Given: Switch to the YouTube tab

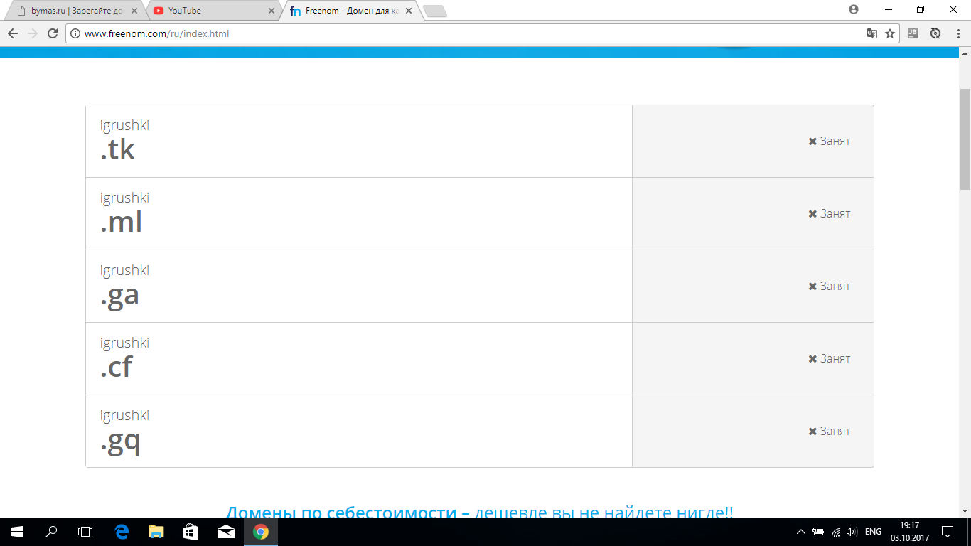Looking at the screenshot, I should 206,11.
